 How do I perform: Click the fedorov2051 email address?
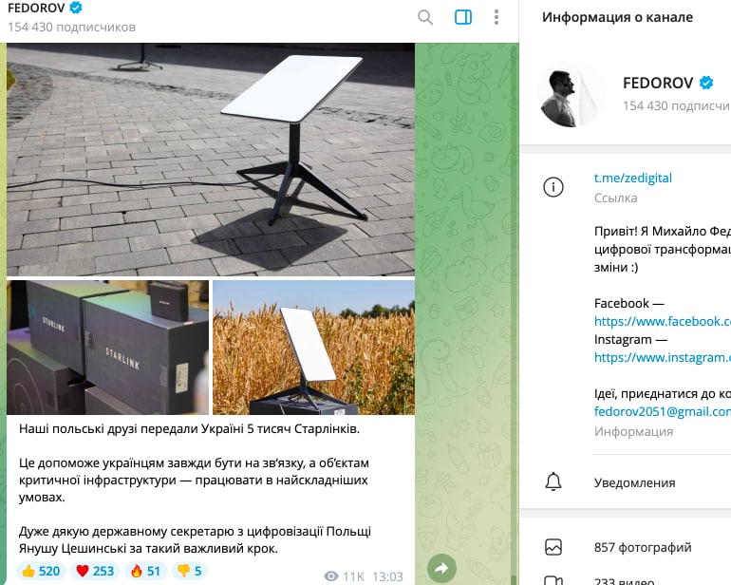[x=662, y=411]
